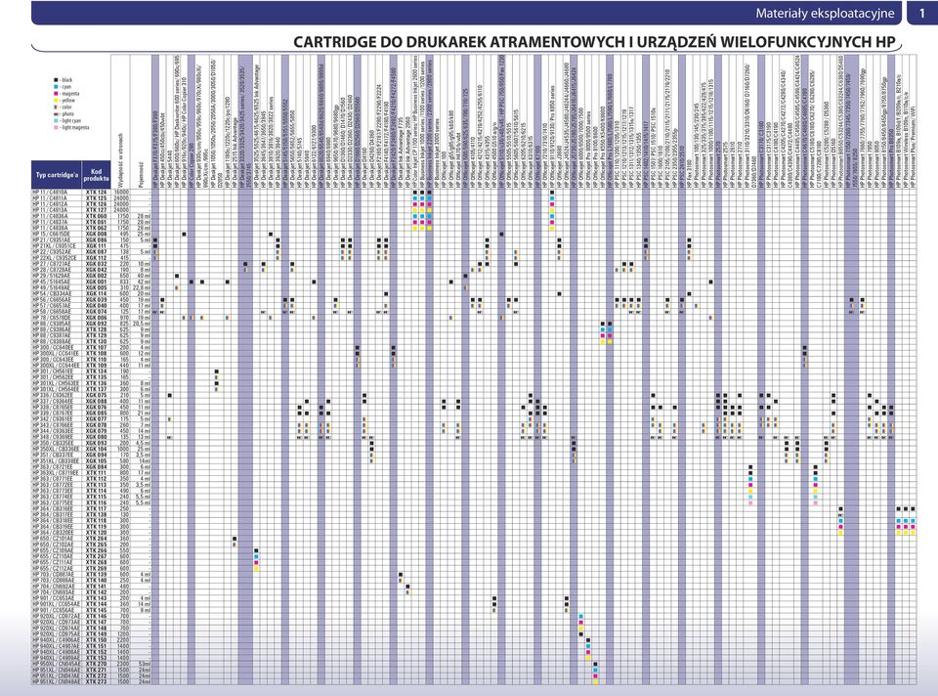The height and width of the screenshot is (696, 938).
Task: Select product code XGK 005
Action: (x=96, y=287)
